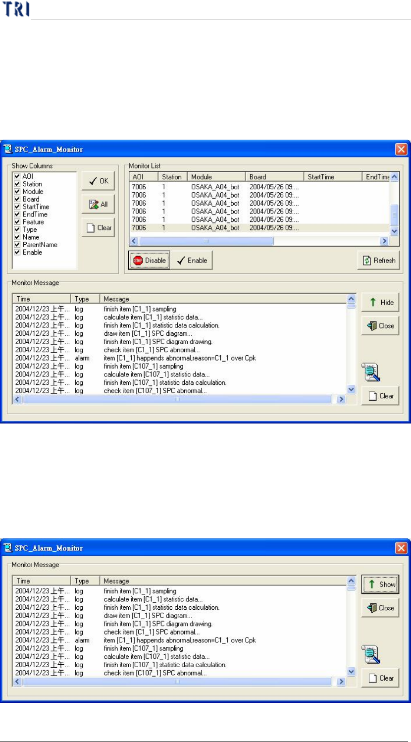Click the Enable button below Monitor List
411x742 pixels.
tap(192, 260)
